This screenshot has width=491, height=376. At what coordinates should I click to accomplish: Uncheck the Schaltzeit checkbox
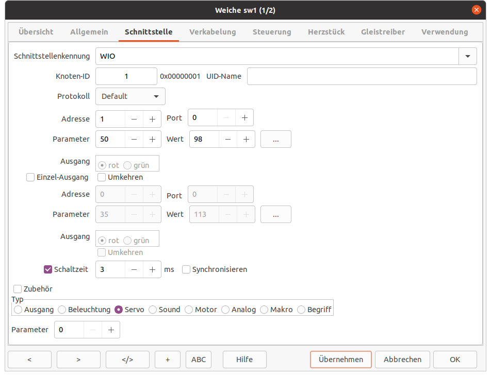[48, 269]
